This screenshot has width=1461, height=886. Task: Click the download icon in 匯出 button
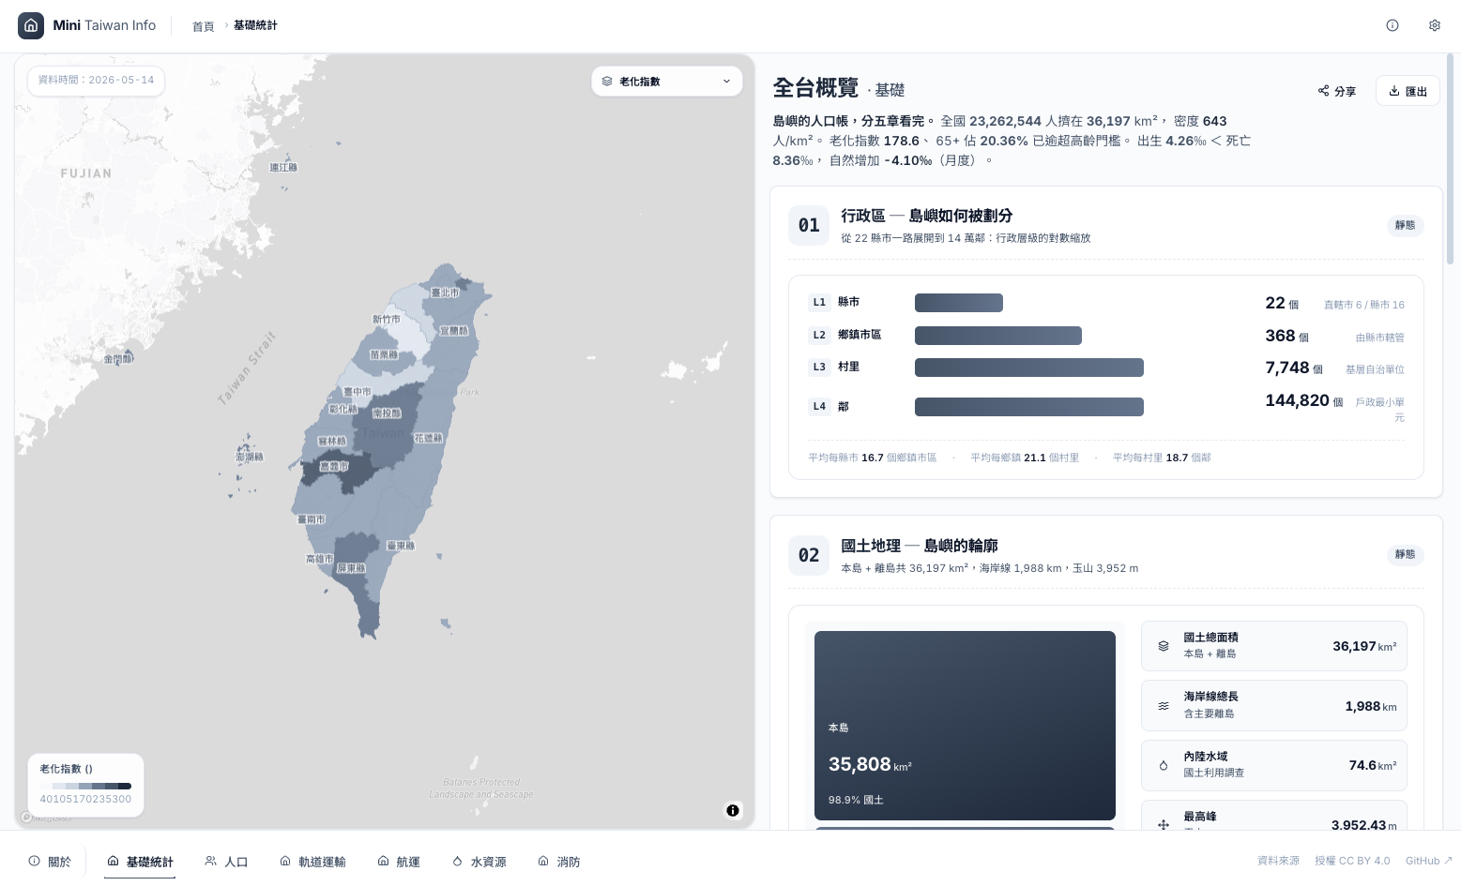[1394, 91]
